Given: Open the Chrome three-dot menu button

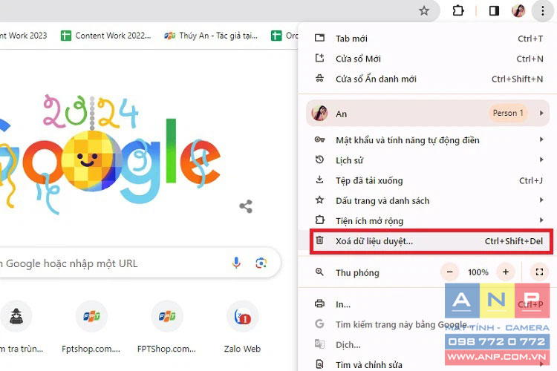Looking at the screenshot, I should 542,10.
